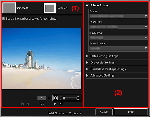Click the zoom slider handle
The width and height of the screenshot is (150, 117).
(64, 98)
